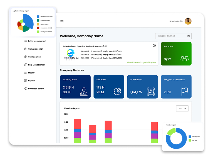This screenshot has width=213, height=158.
Task: Click the Screenshots image icon
Action: pos(151,91)
